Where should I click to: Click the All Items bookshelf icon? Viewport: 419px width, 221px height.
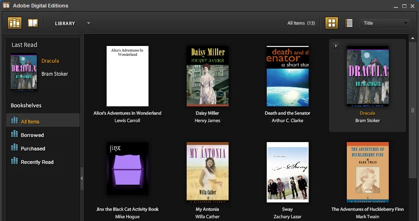tap(15, 120)
